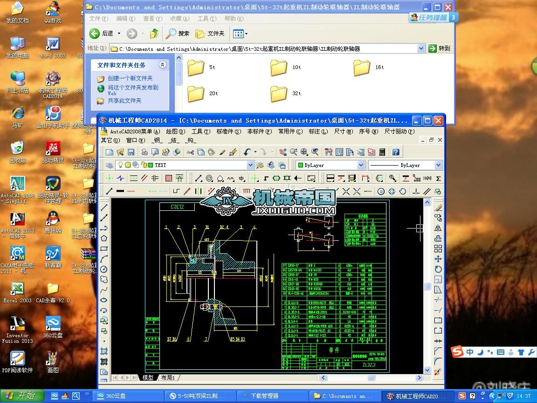This screenshot has height=403, width=537.
Task: Click the drawing vertical scrollbar thumb
Action: point(427,286)
